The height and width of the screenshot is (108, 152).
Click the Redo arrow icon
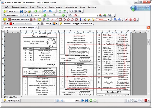click(x=51, y=11)
